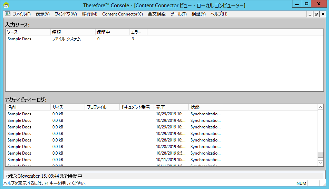This screenshot has width=329, height=189.
Task: Select the log entry dated 10/11/2019 10:...
Action: 162,160
